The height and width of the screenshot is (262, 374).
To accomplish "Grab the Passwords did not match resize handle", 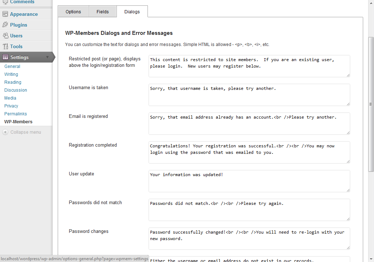I will [348, 219].
